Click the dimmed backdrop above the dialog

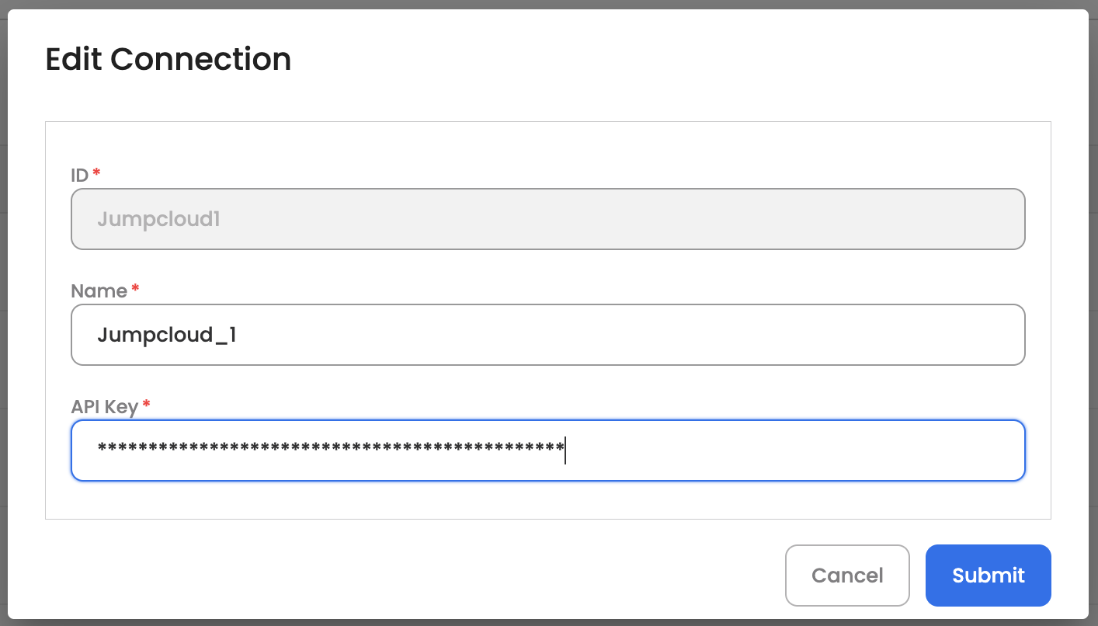[x=547, y=4]
